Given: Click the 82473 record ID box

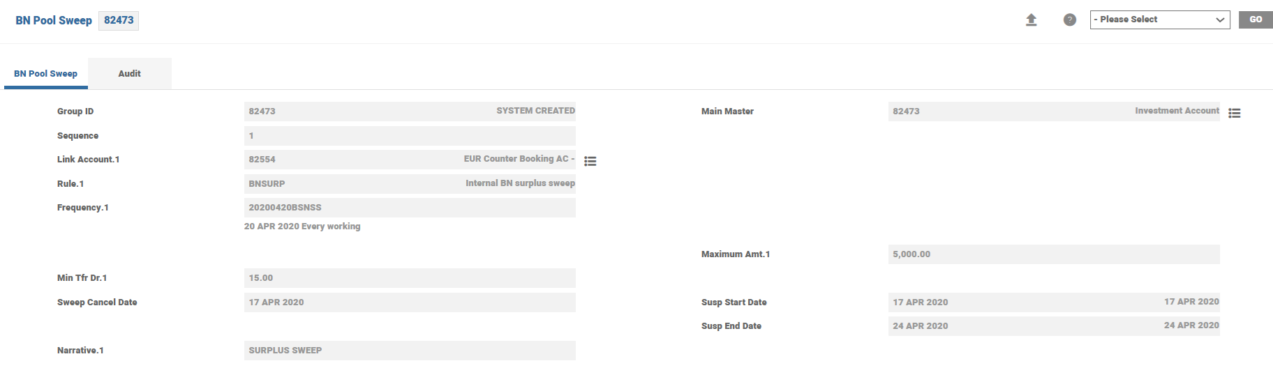Looking at the screenshot, I should point(119,20).
